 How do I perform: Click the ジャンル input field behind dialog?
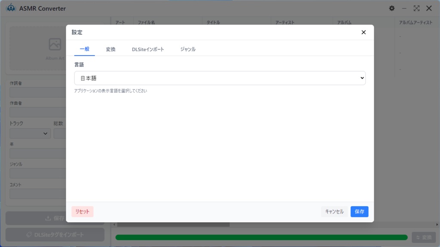pyautogui.click(x=38, y=173)
